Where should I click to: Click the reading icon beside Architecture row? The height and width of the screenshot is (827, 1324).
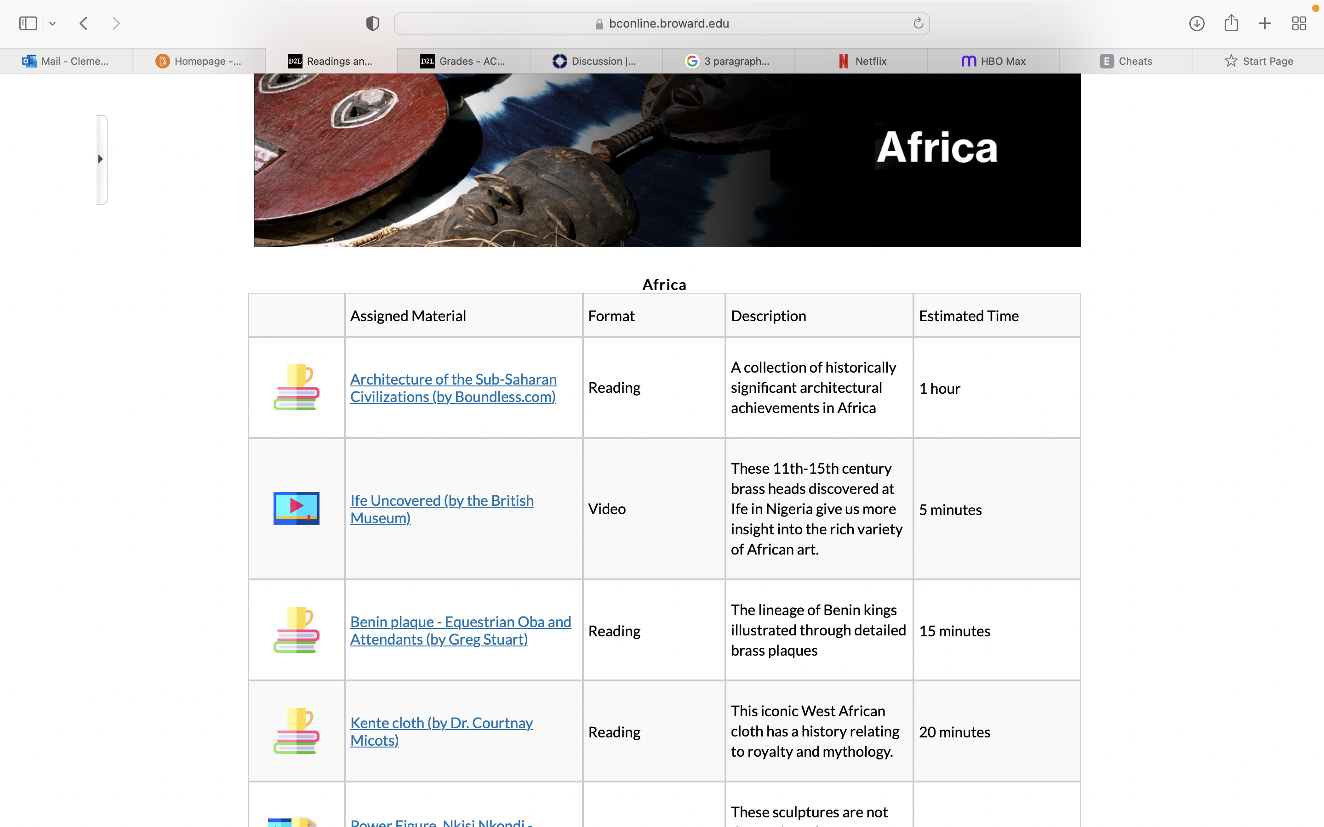296,387
